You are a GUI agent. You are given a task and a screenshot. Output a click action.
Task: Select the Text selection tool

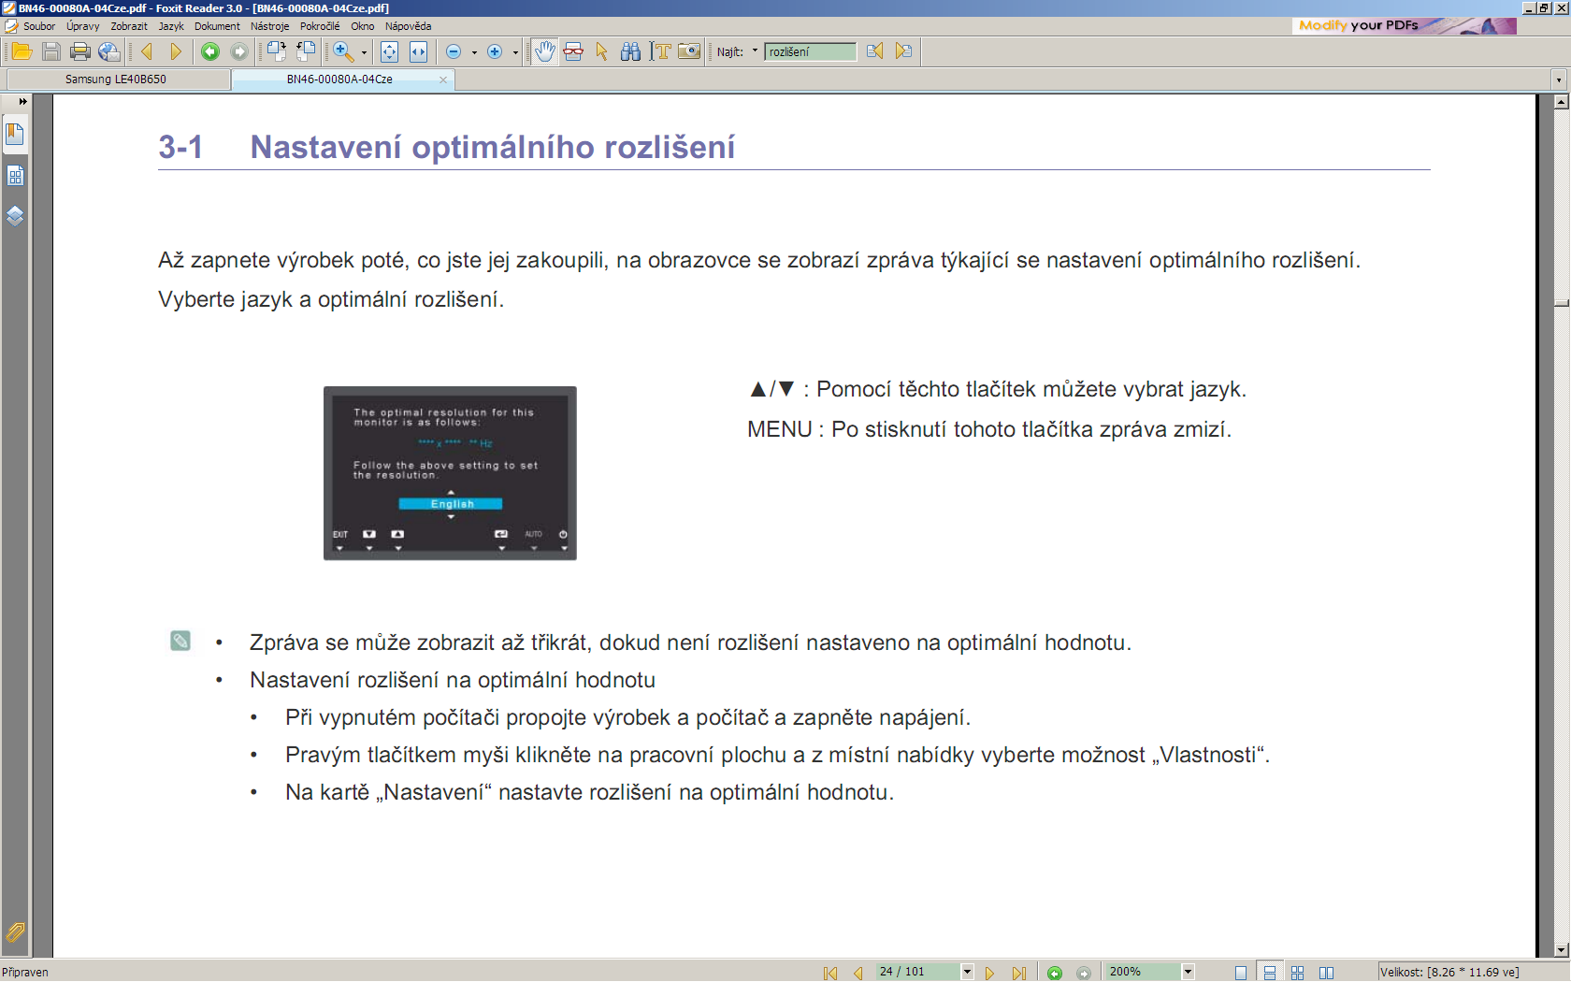pos(660,51)
